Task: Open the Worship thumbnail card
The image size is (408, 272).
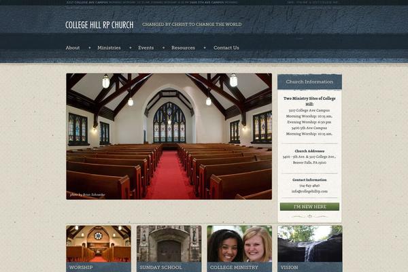Action: [x=99, y=249]
